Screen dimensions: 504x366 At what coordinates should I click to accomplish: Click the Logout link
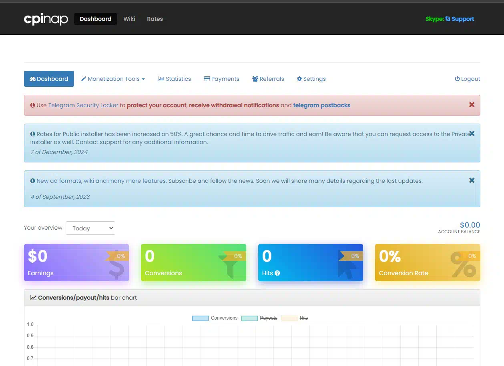(x=468, y=79)
